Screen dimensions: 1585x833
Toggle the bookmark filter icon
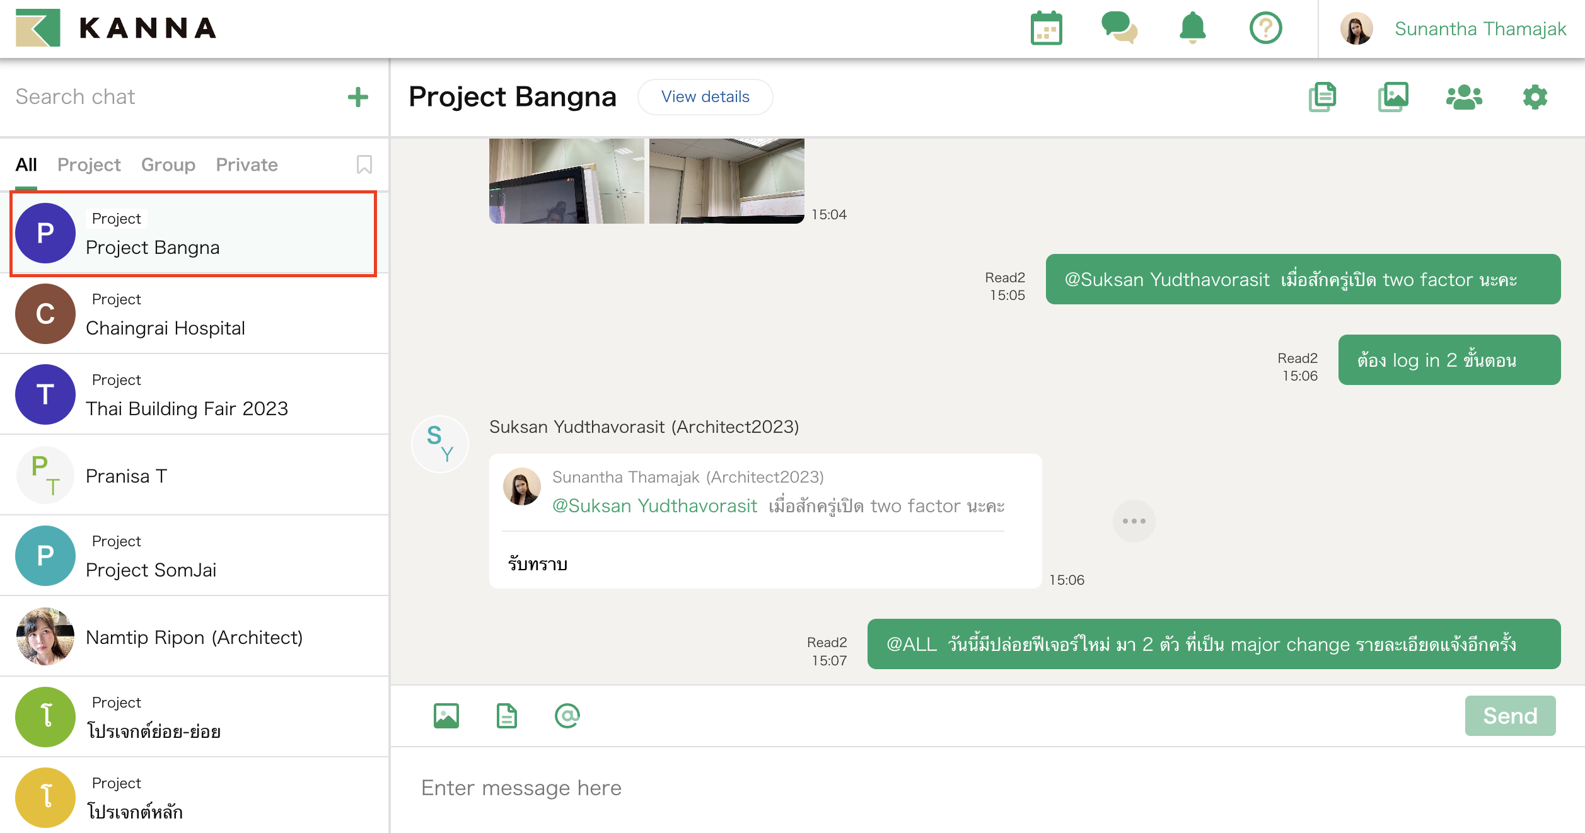pyautogui.click(x=364, y=164)
